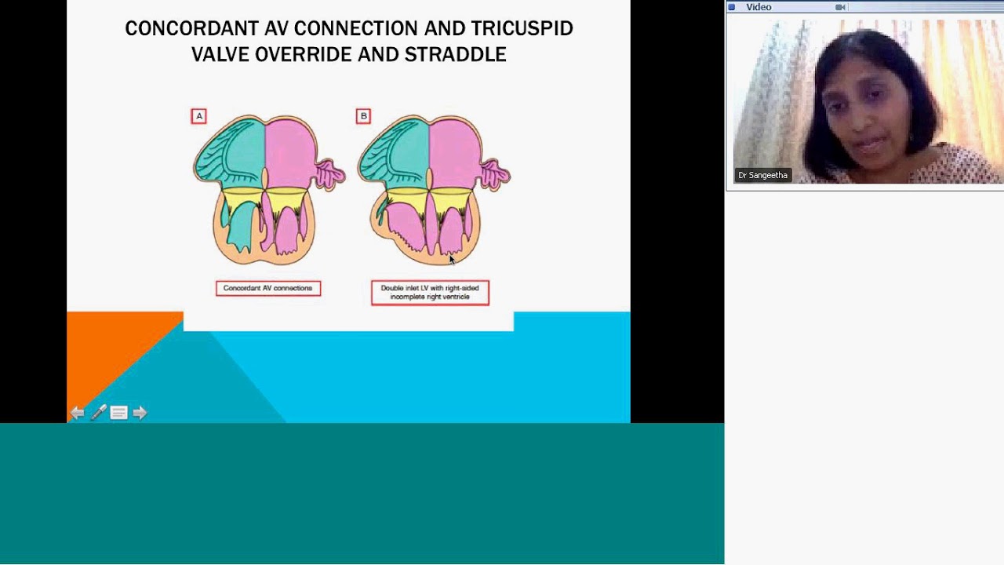Go to previous slide with left arrow
Image resolution: width=1004 pixels, height=565 pixels.
click(77, 413)
